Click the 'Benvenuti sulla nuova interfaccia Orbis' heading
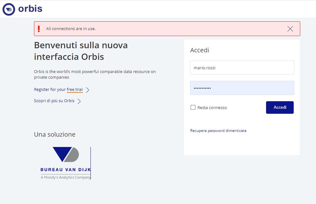 [81, 51]
